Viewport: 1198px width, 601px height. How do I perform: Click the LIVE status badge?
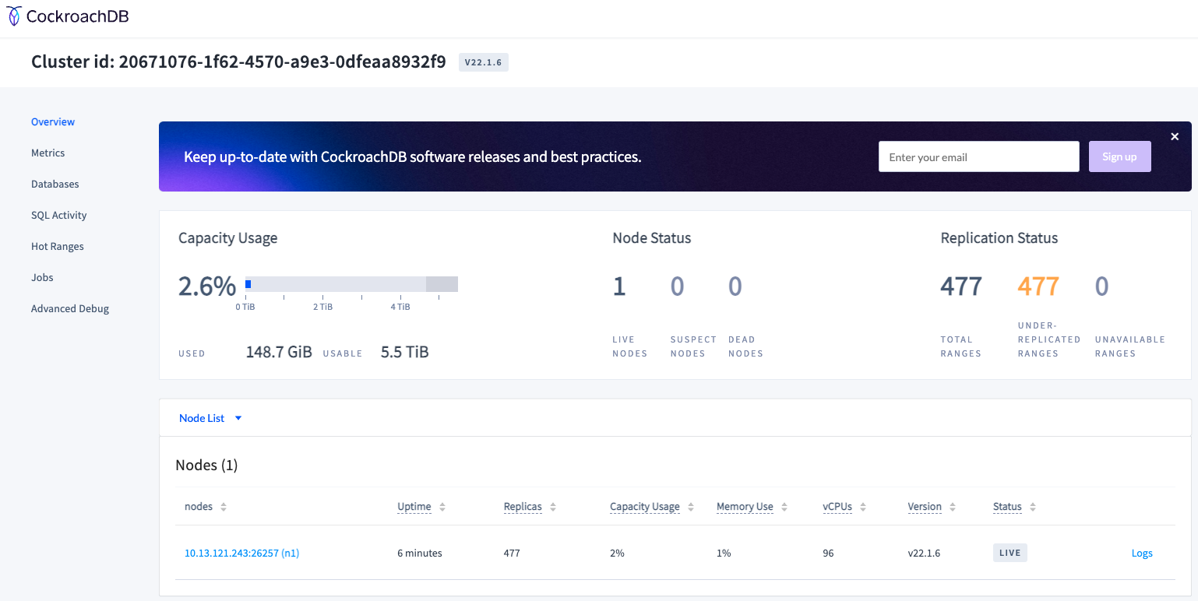click(x=1010, y=553)
